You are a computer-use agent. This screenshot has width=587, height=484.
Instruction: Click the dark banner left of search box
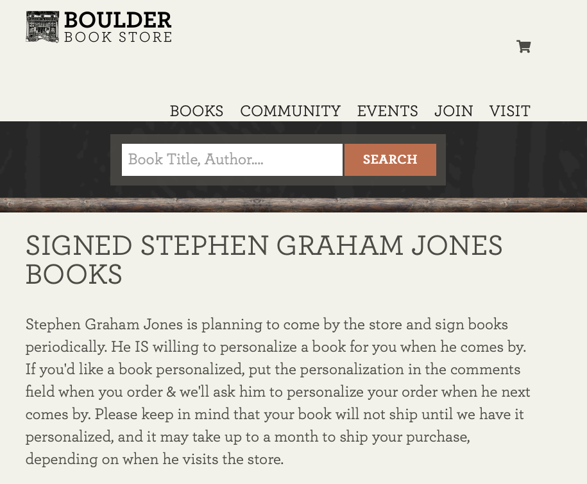click(55, 159)
